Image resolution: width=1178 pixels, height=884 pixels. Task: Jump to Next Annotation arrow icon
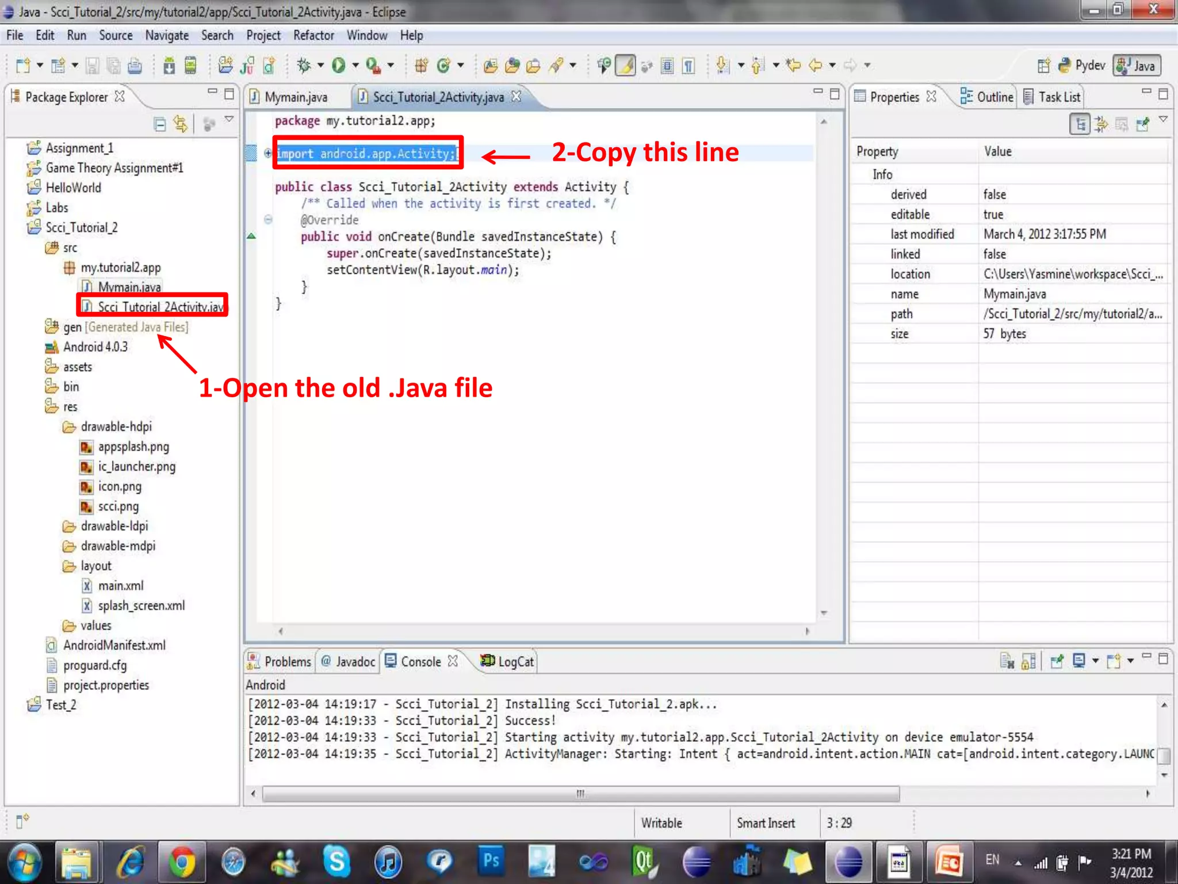click(x=723, y=66)
